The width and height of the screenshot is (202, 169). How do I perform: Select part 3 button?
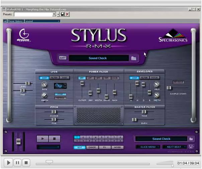tap(89, 137)
